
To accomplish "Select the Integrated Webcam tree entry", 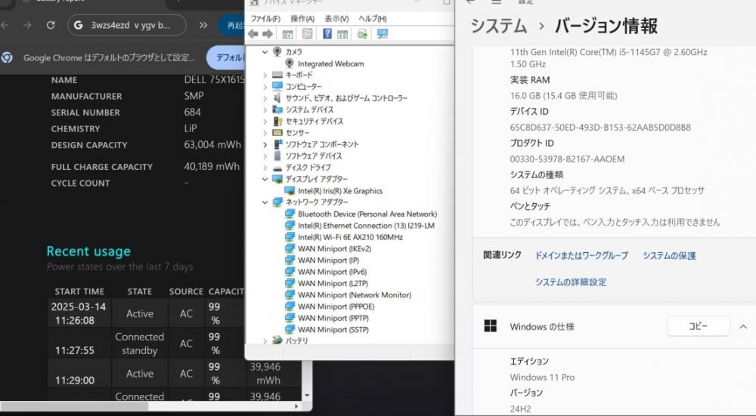I will tap(331, 63).
